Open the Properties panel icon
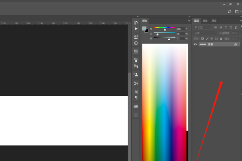 [x=136, y=37]
